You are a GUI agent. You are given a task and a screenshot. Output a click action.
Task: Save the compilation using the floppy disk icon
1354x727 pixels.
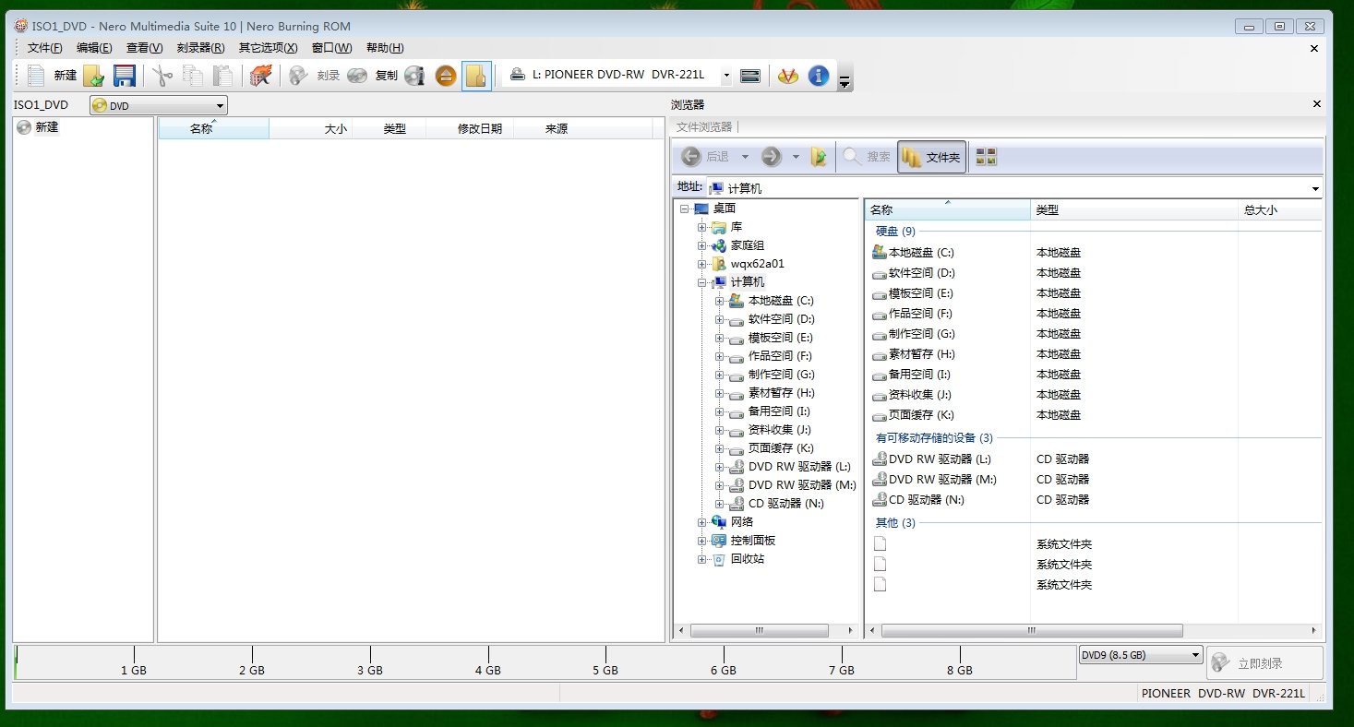[125, 76]
